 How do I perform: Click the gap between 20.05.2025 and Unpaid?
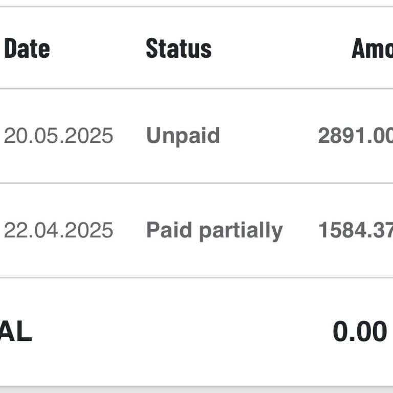(129, 136)
